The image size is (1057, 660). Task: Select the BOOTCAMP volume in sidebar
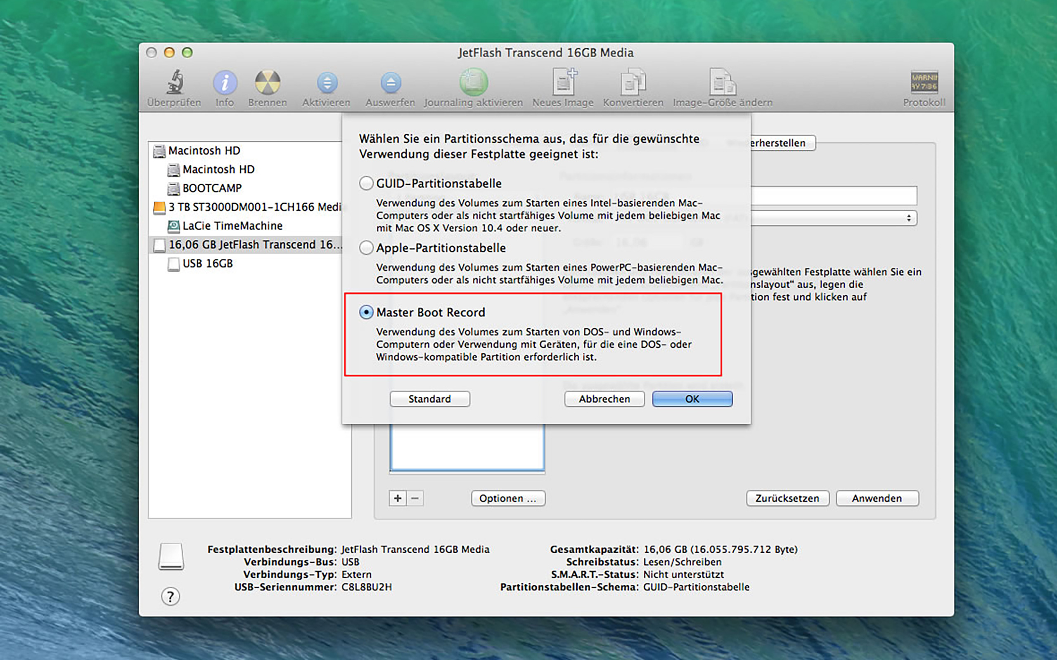[x=212, y=188]
